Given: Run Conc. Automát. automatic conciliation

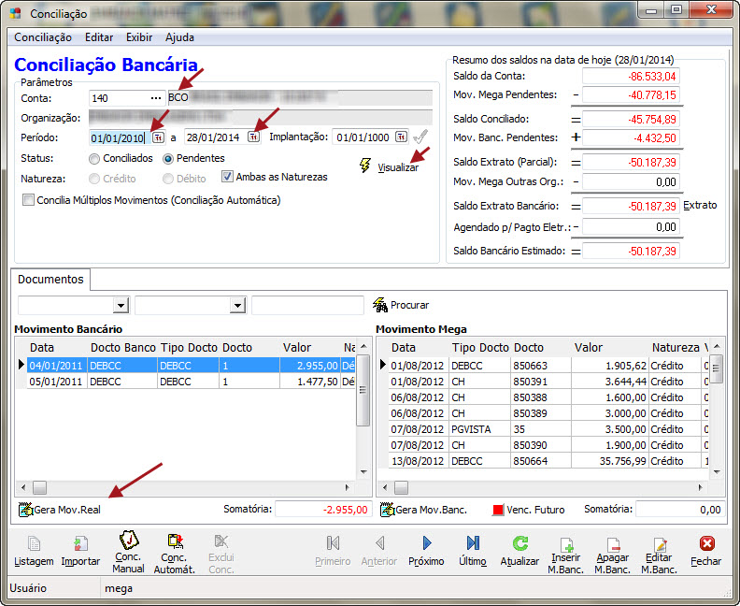Looking at the screenshot, I should coord(174,546).
